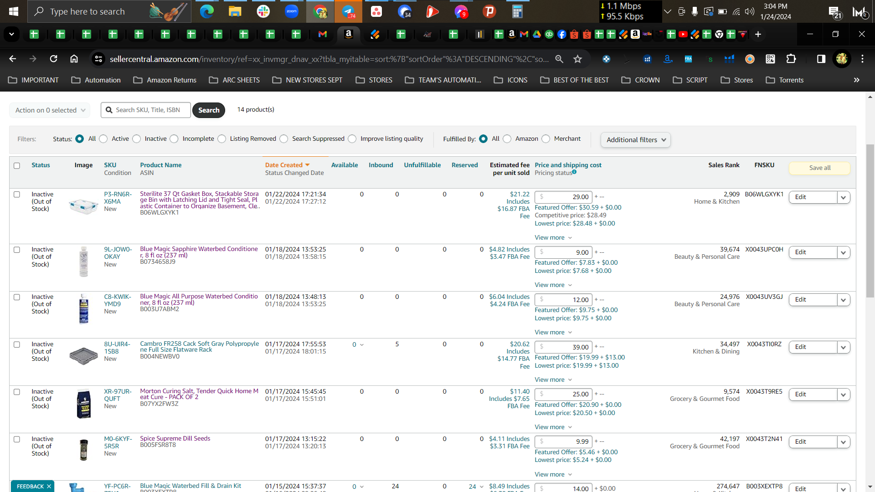Open the Chrome profile avatar
Image resolution: width=875 pixels, height=492 pixels.
842,59
